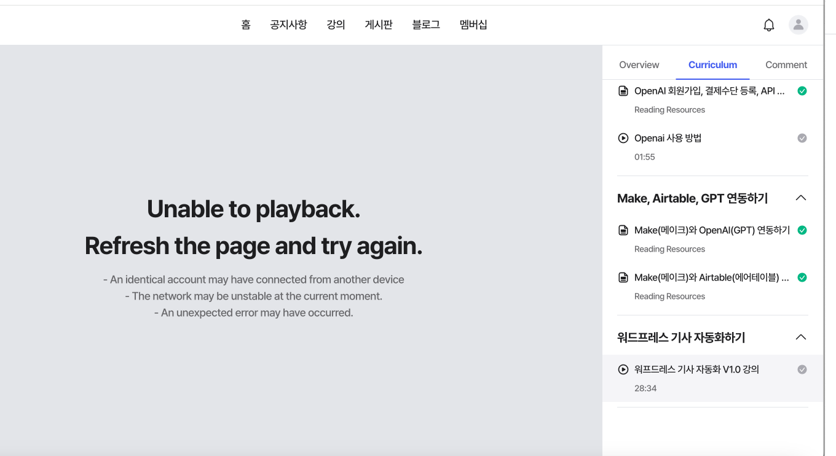Click the 01:55 duration text
The image size is (836, 456).
[x=645, y=157]
